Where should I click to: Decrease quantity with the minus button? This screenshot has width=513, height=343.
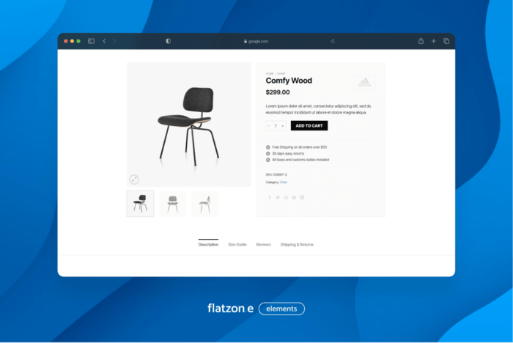coord(269,126)
